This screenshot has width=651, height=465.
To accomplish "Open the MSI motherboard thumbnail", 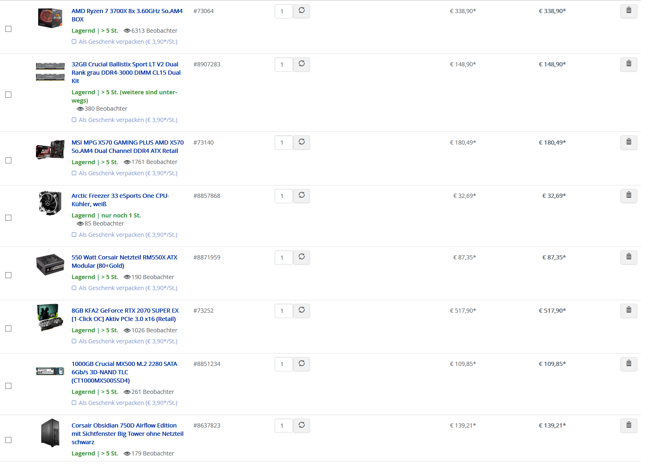I will point(50,150).
